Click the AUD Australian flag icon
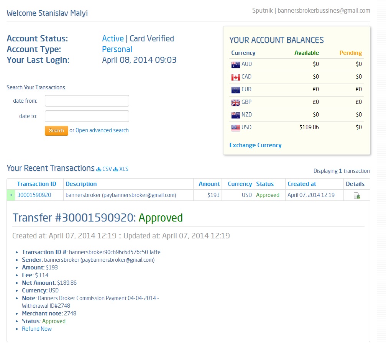The image size is (386, 343). point(236,64)
